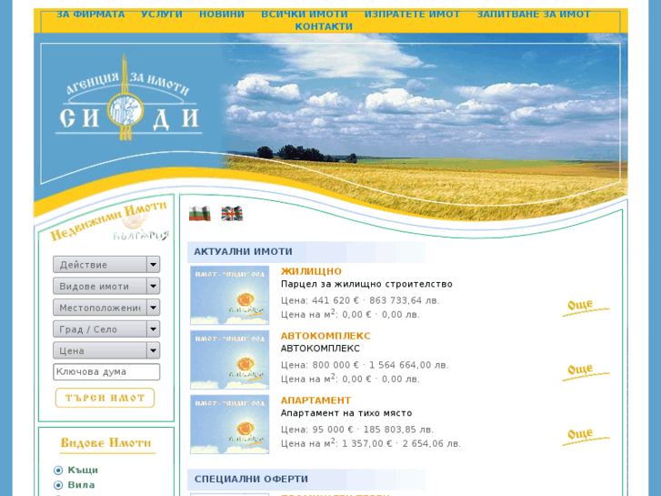This screenshot has width=661, height=496.
Task: Select the Вила radio option
Action: [x=58, y=485]
